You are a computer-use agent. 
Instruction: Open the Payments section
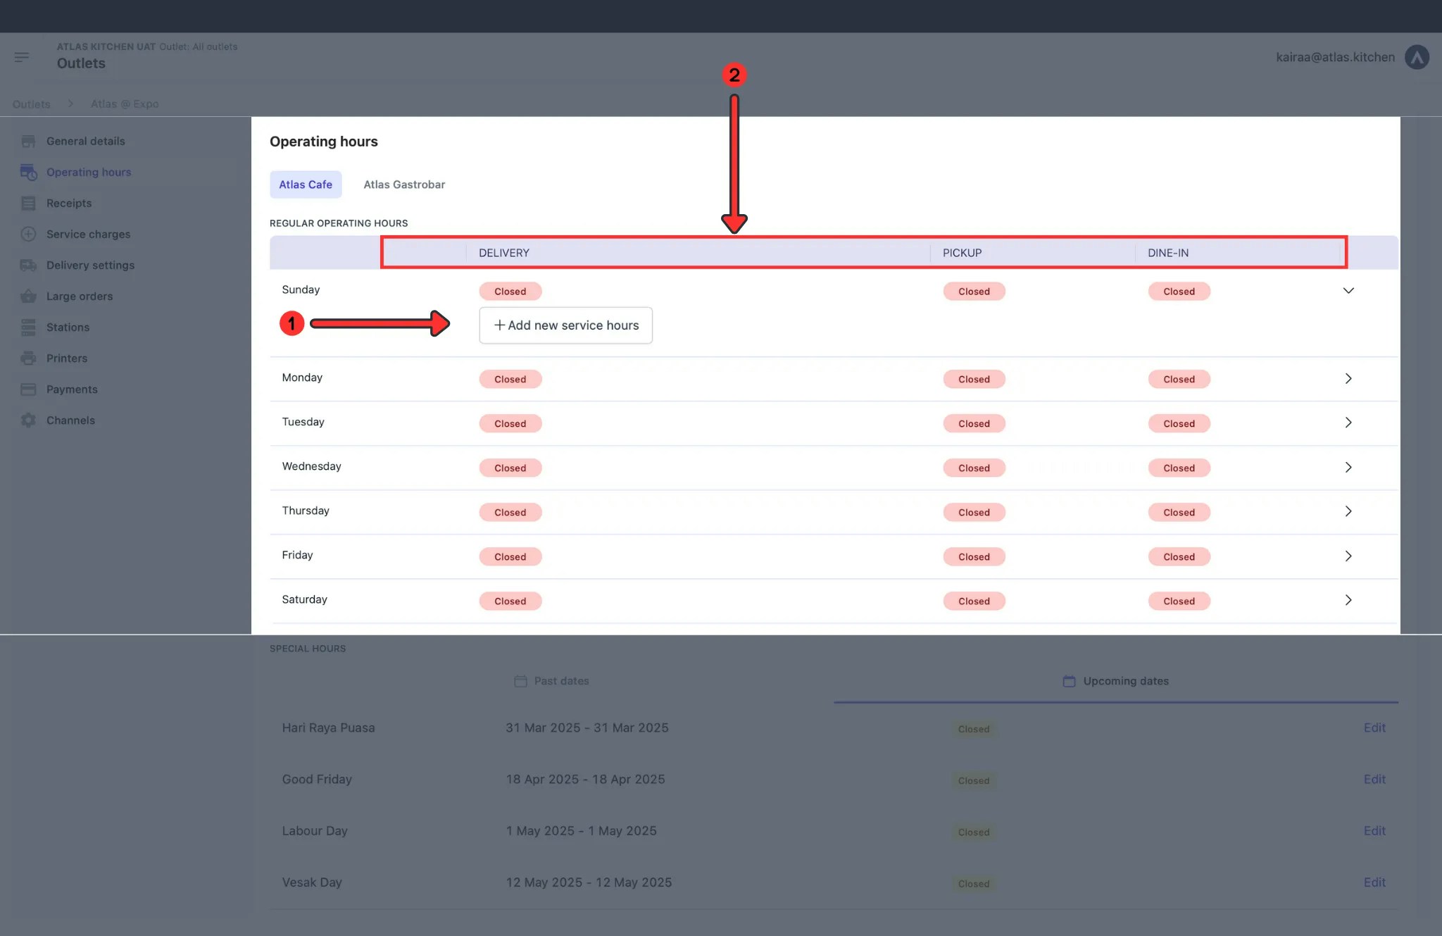(71, 389)
